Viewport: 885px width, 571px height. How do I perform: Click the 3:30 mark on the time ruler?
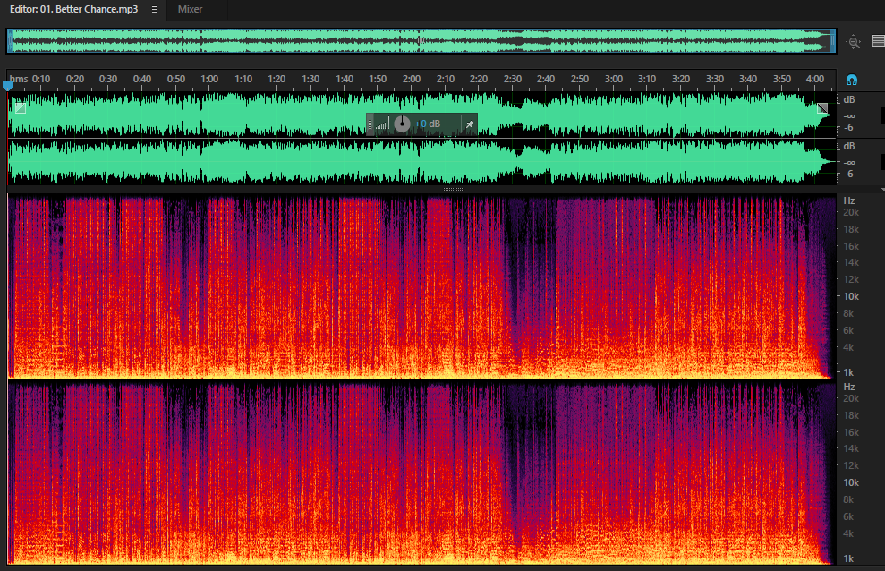pos(715,79)
